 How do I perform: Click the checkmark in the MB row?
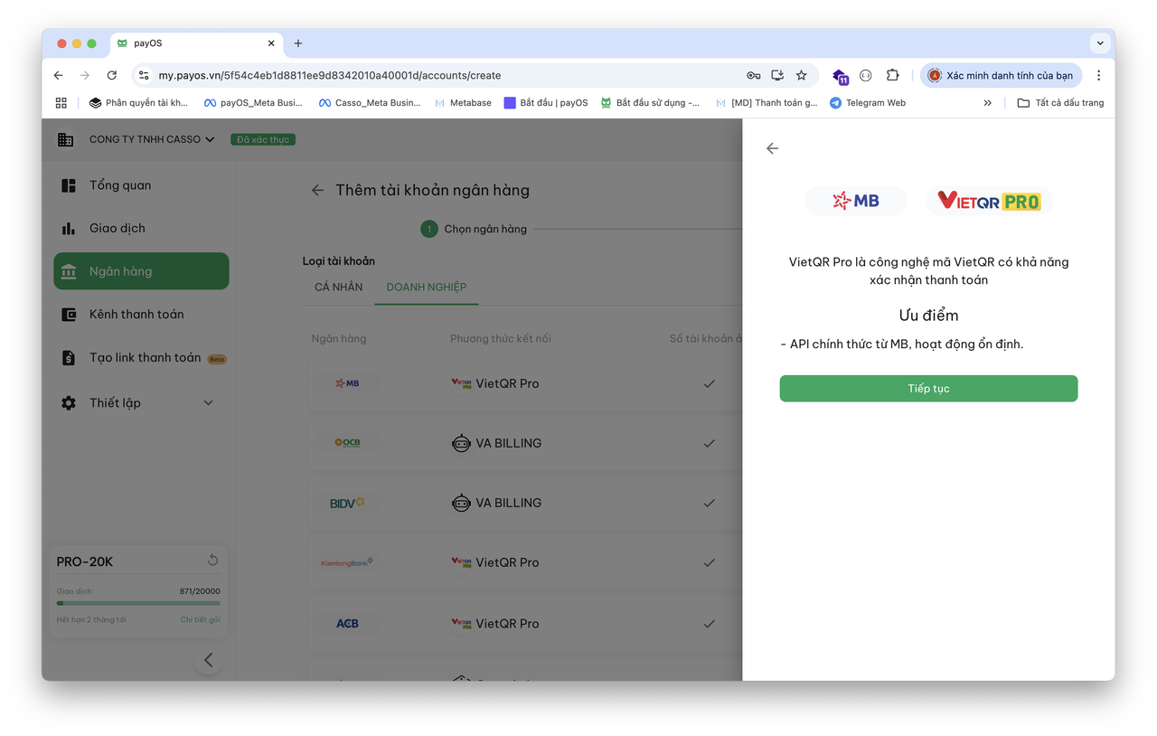point(709,383)
